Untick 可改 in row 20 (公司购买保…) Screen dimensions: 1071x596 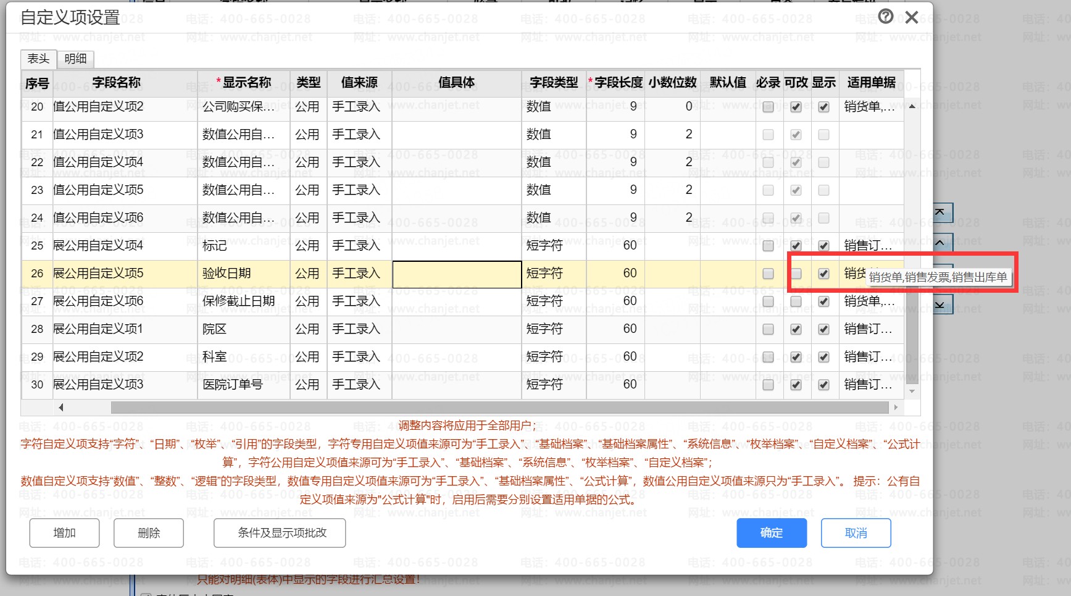(796, 107)
